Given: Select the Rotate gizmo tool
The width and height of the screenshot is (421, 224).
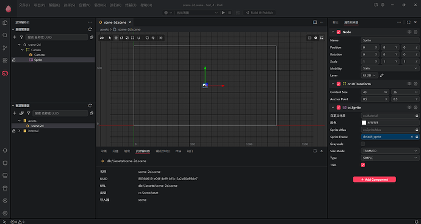Looking at the screenshot, I should 121,38.
